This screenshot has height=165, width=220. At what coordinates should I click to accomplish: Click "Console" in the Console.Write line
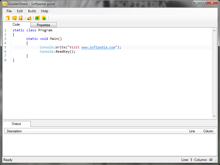pyautogui.click(x=47, y=47)
